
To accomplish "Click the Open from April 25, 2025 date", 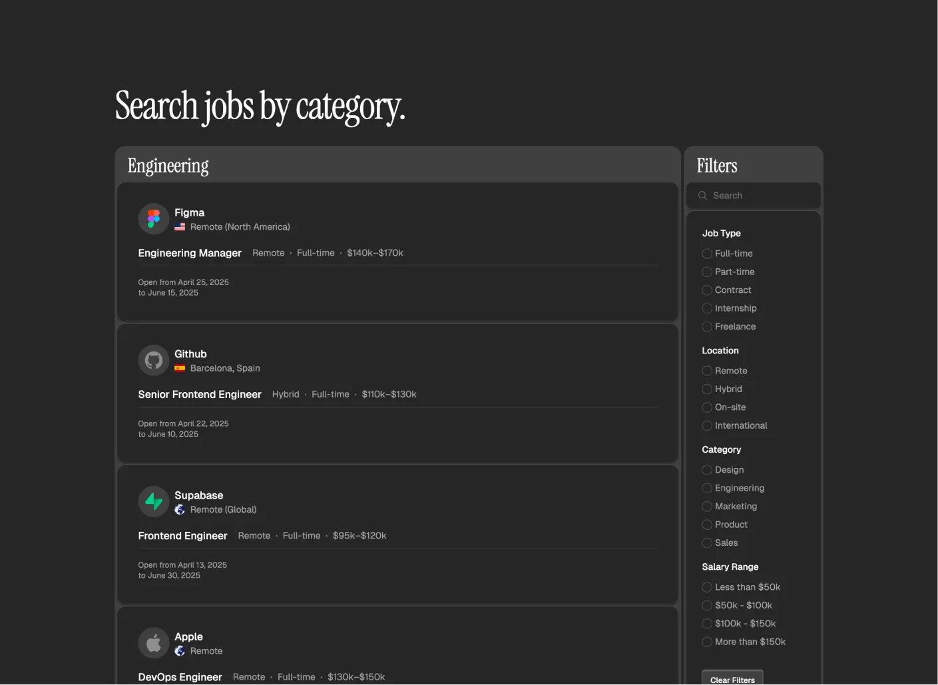I will pos(184,282).
